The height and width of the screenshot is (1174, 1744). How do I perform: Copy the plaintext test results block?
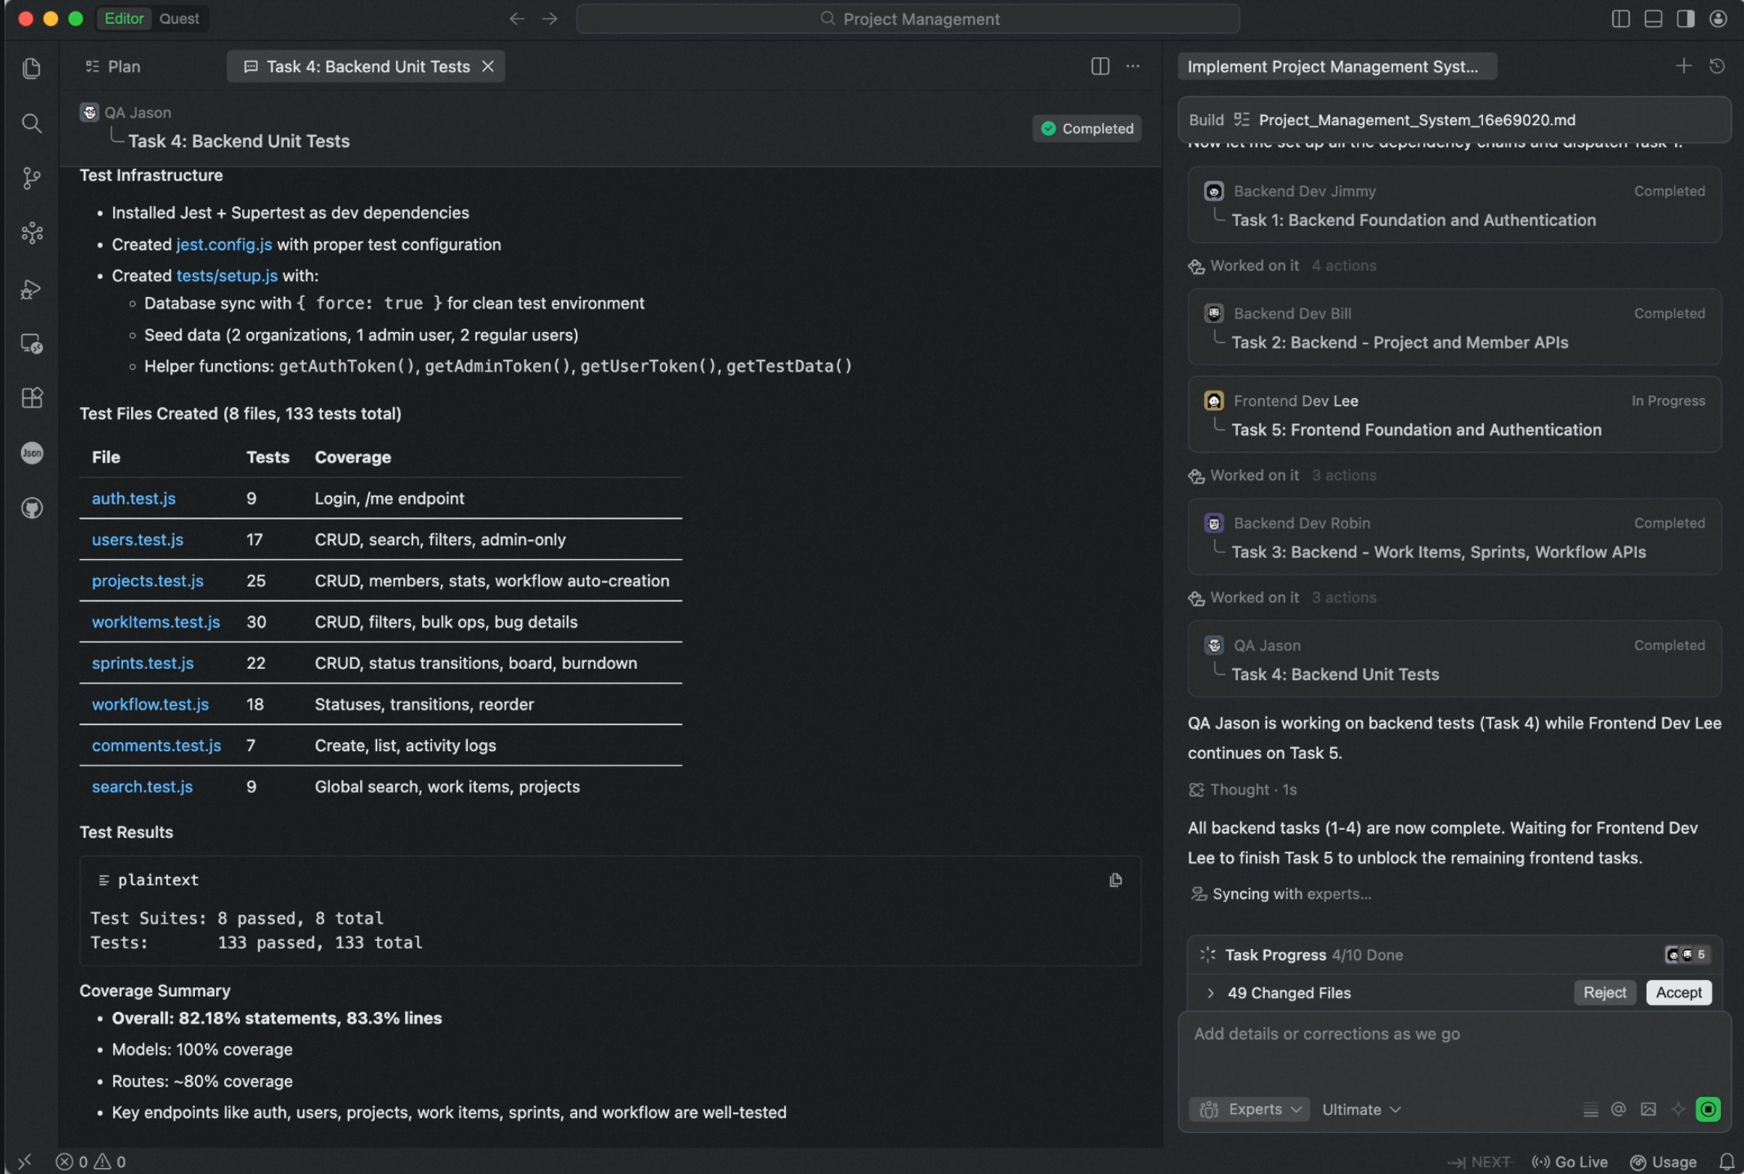pyautogui.click(x=1115, y=880)
